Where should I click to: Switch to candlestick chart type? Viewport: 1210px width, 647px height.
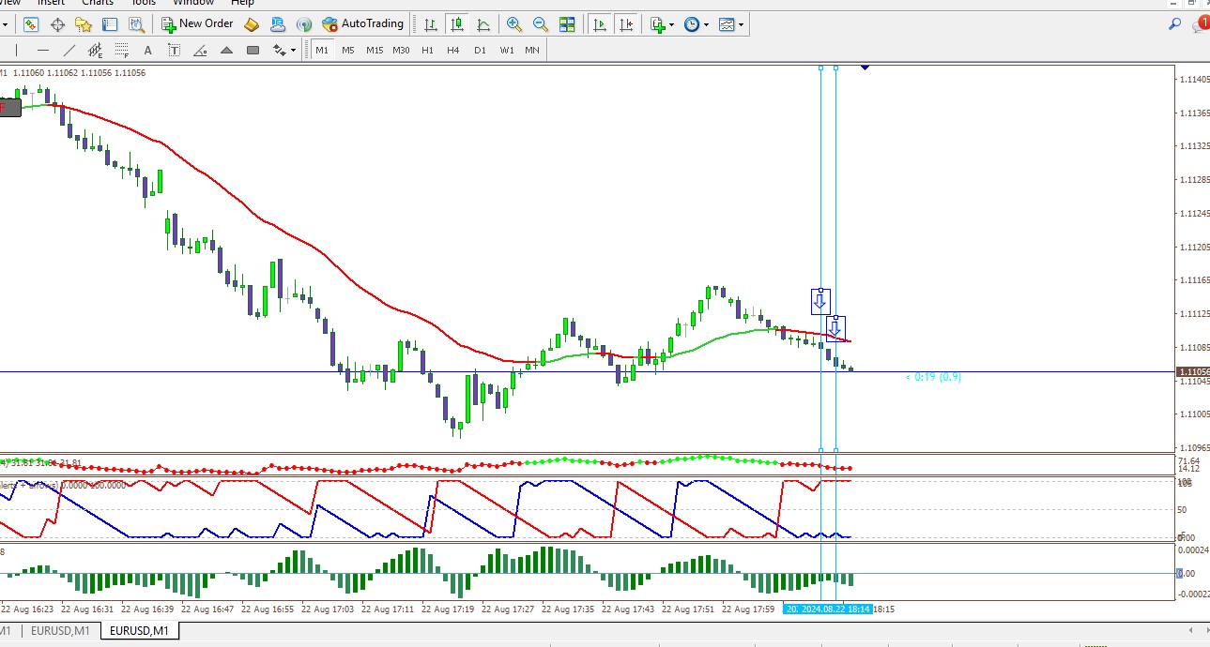[457, 24]
